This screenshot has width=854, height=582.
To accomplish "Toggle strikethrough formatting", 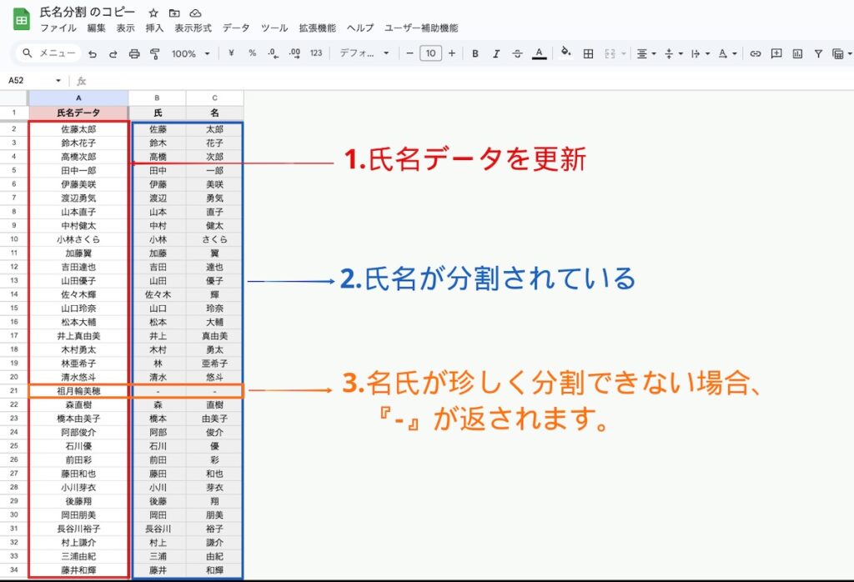I will pos(517,53).
